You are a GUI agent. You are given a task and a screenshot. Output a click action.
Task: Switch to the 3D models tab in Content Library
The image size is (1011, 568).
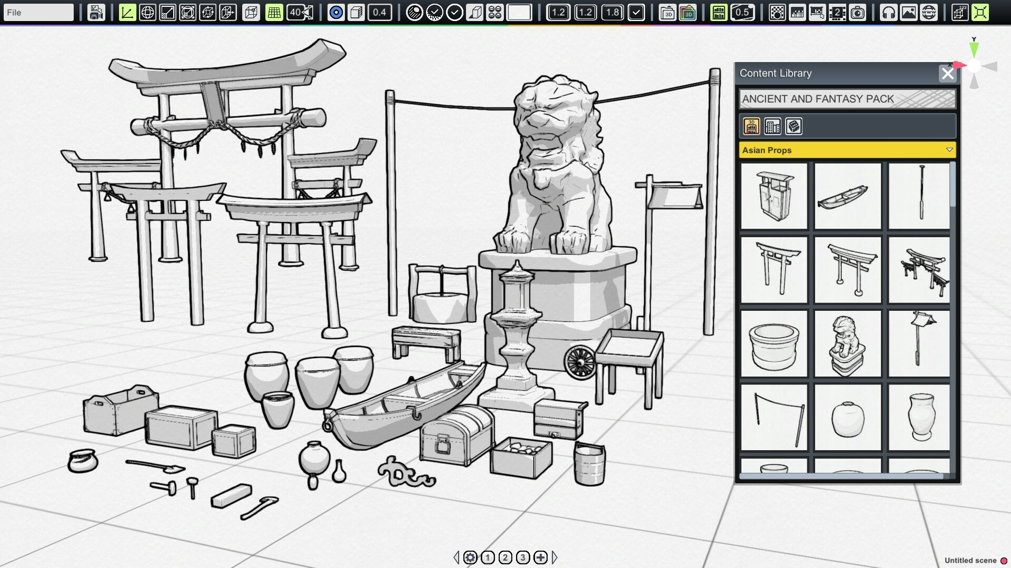click(x=751, y=126)
